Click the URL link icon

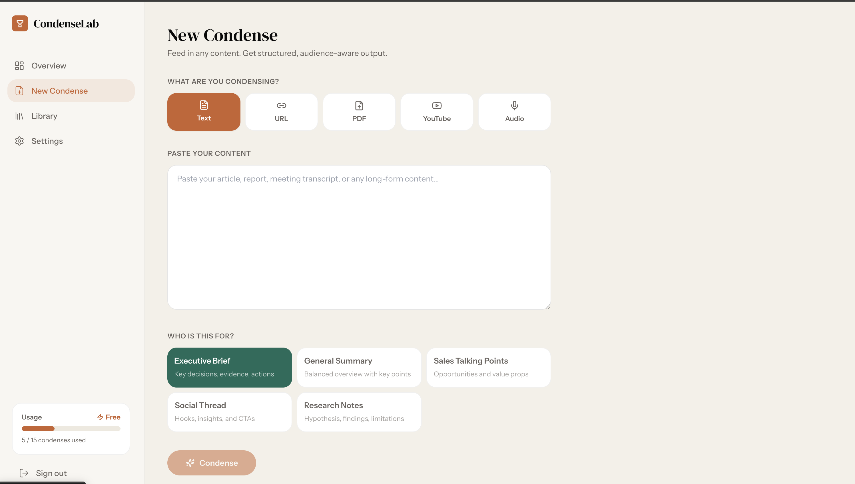(x=281, y=105)
